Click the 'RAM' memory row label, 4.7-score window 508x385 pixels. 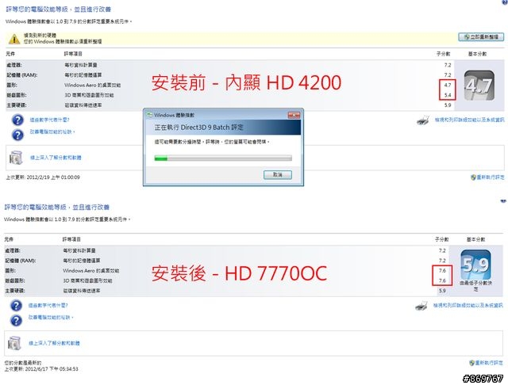[x=22, y=75]
